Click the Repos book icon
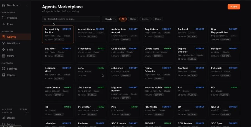Viewport: 251px width, 127px height. (3, 75)
